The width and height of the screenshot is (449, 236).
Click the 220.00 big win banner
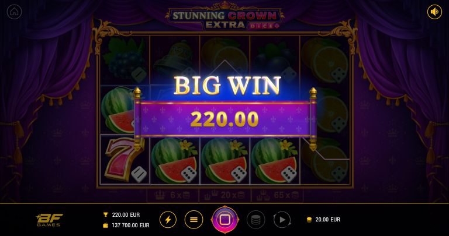coord(225,119)
